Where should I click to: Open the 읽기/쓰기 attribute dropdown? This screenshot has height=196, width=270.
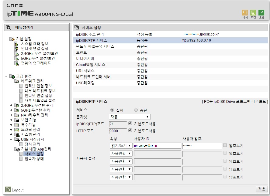point(121,146)
